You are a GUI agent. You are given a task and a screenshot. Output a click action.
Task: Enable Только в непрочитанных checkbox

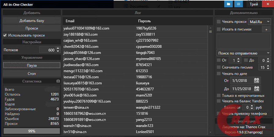tap(219, 96)
